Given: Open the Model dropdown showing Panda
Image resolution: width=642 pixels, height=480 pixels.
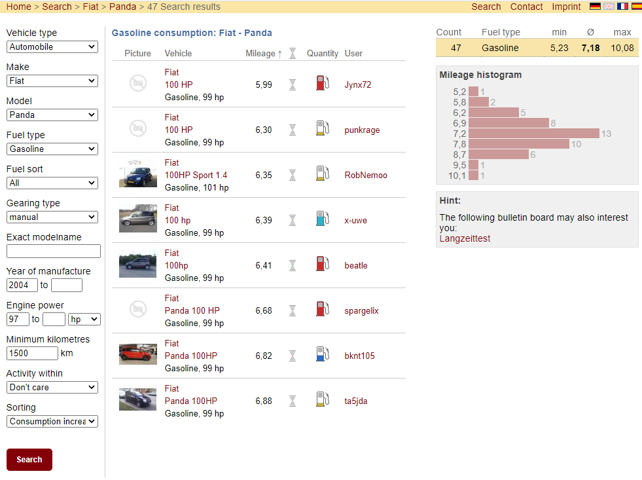Looking at the screenshot, I should point(52,115).
